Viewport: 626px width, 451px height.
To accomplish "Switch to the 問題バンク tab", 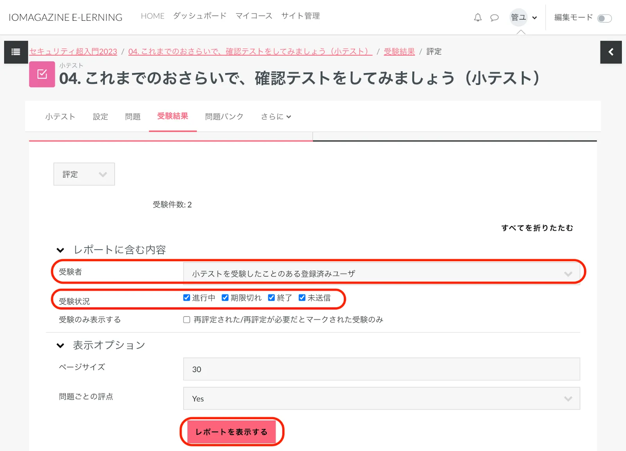I will click(224, 117).
